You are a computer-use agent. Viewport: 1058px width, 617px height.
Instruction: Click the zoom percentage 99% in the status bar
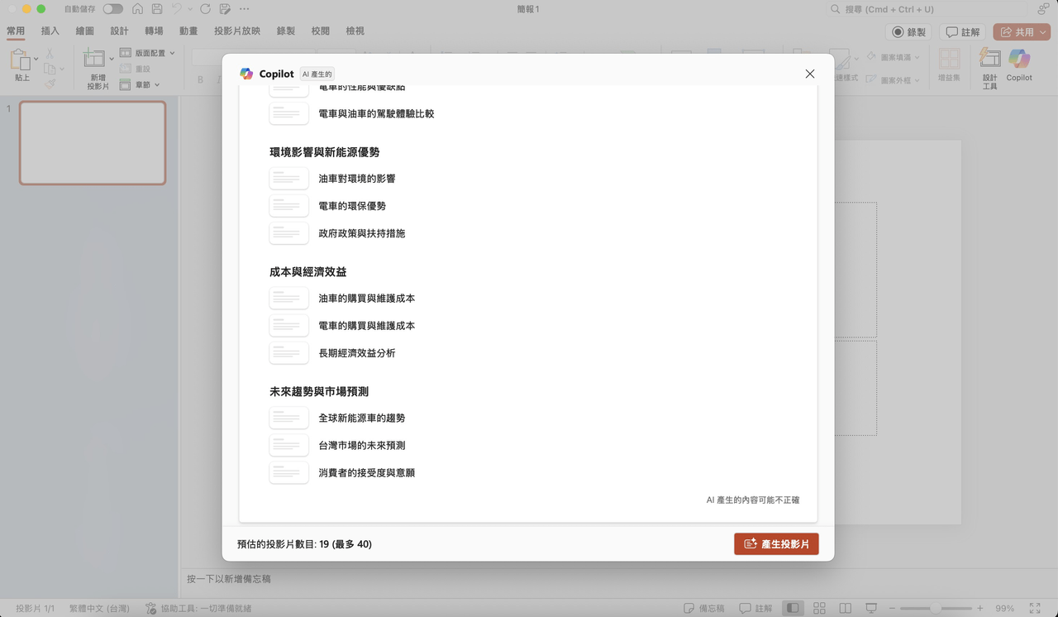tap(1004, 608)
